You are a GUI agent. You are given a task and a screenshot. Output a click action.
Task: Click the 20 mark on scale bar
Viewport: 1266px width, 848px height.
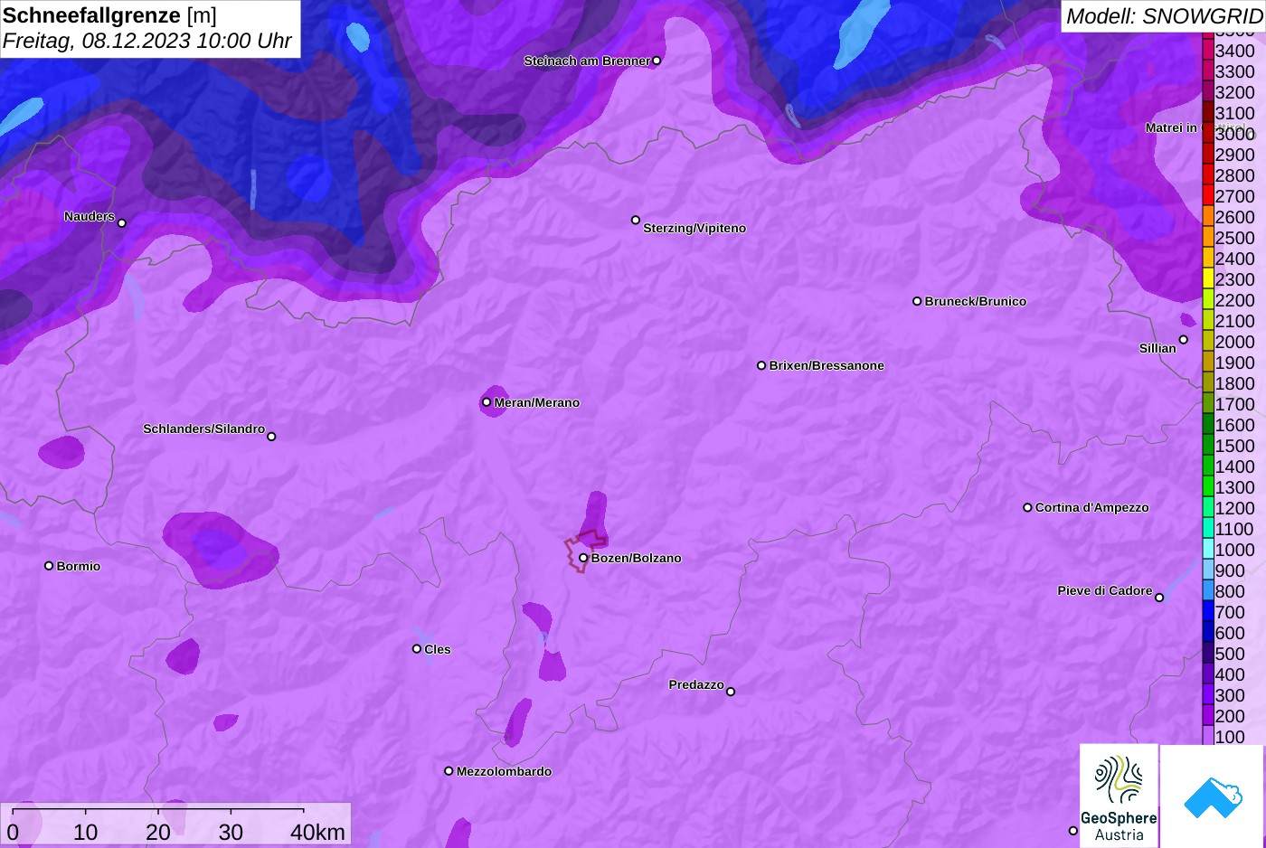coord(158,832)
